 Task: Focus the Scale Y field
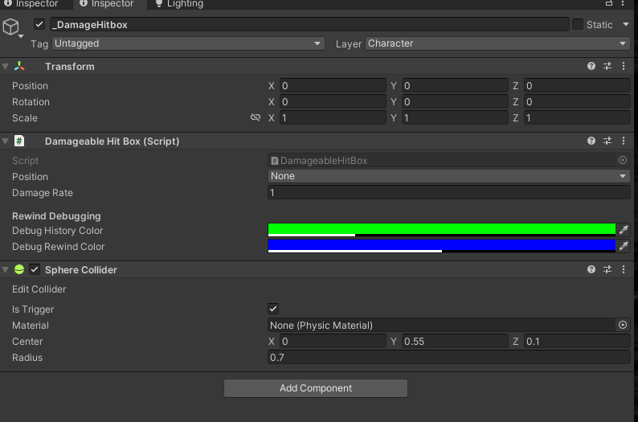[455, 118]
